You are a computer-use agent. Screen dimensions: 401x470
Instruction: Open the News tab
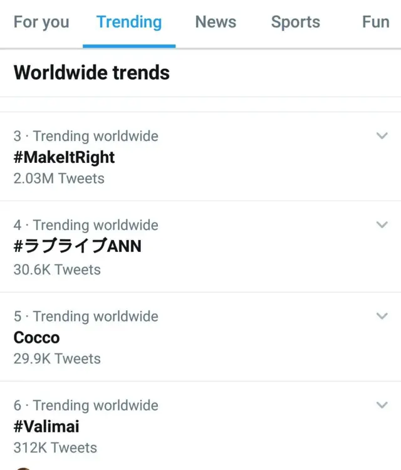pos(216,22)
